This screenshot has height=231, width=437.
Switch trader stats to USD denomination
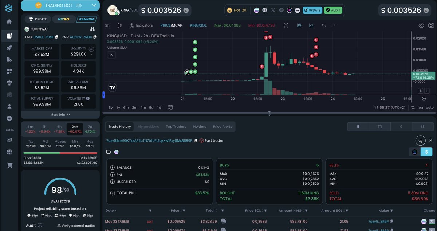(426, 152)
